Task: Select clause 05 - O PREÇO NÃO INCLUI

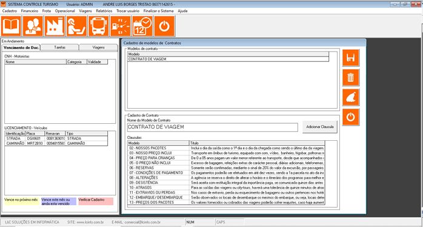Action: pyautogui.click(x=226, y=163)
